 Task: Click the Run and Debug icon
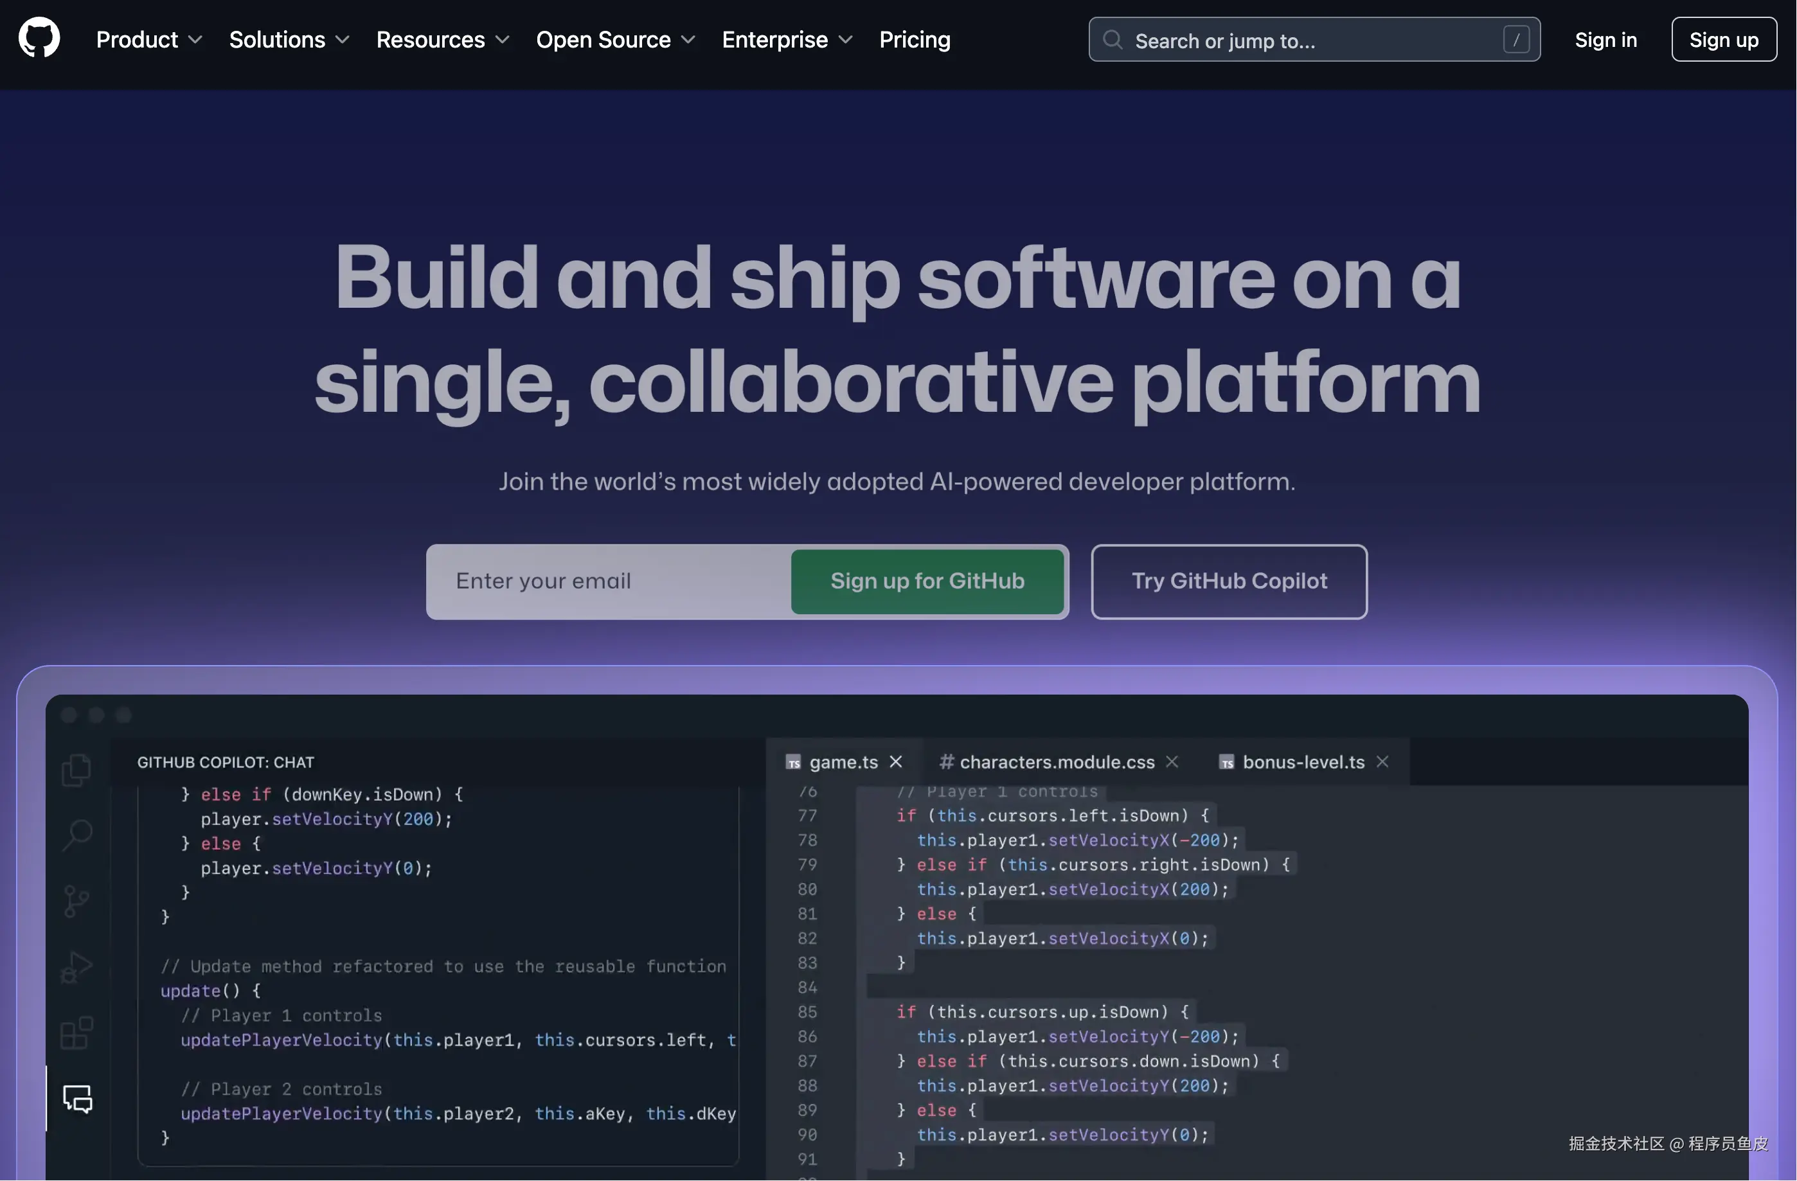[x=76, y=966]
